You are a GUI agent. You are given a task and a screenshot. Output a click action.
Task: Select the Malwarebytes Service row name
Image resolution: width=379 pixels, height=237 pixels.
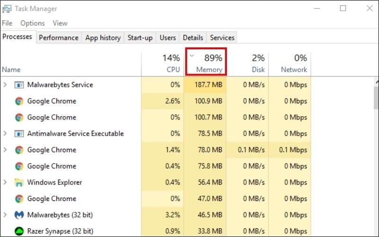60,85
